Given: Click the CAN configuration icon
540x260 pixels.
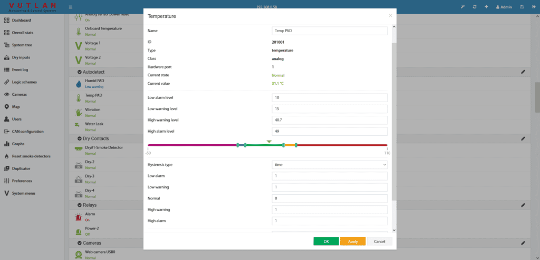Looking at the screenshot, I should click(6, 132).
